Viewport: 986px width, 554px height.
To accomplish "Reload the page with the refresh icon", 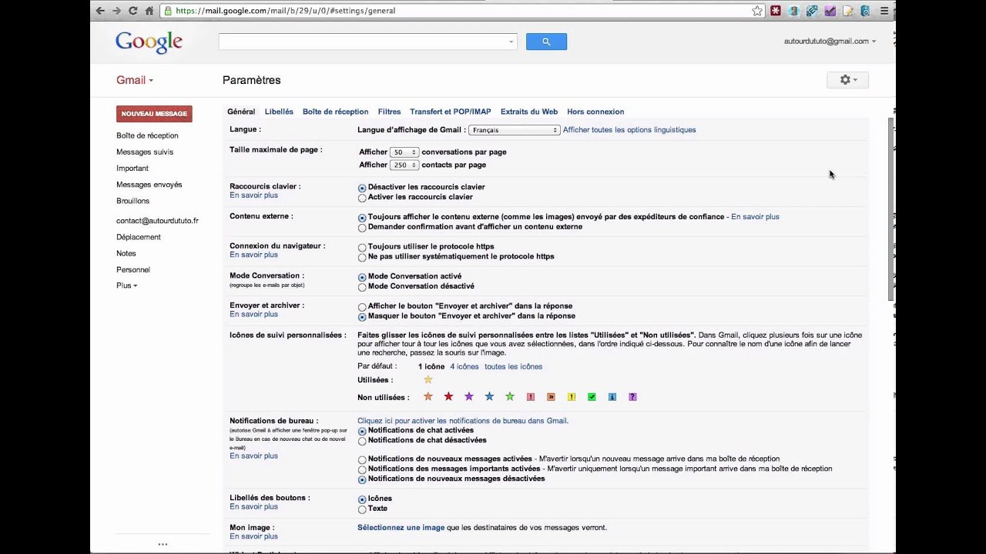I will tap(132, 11).
